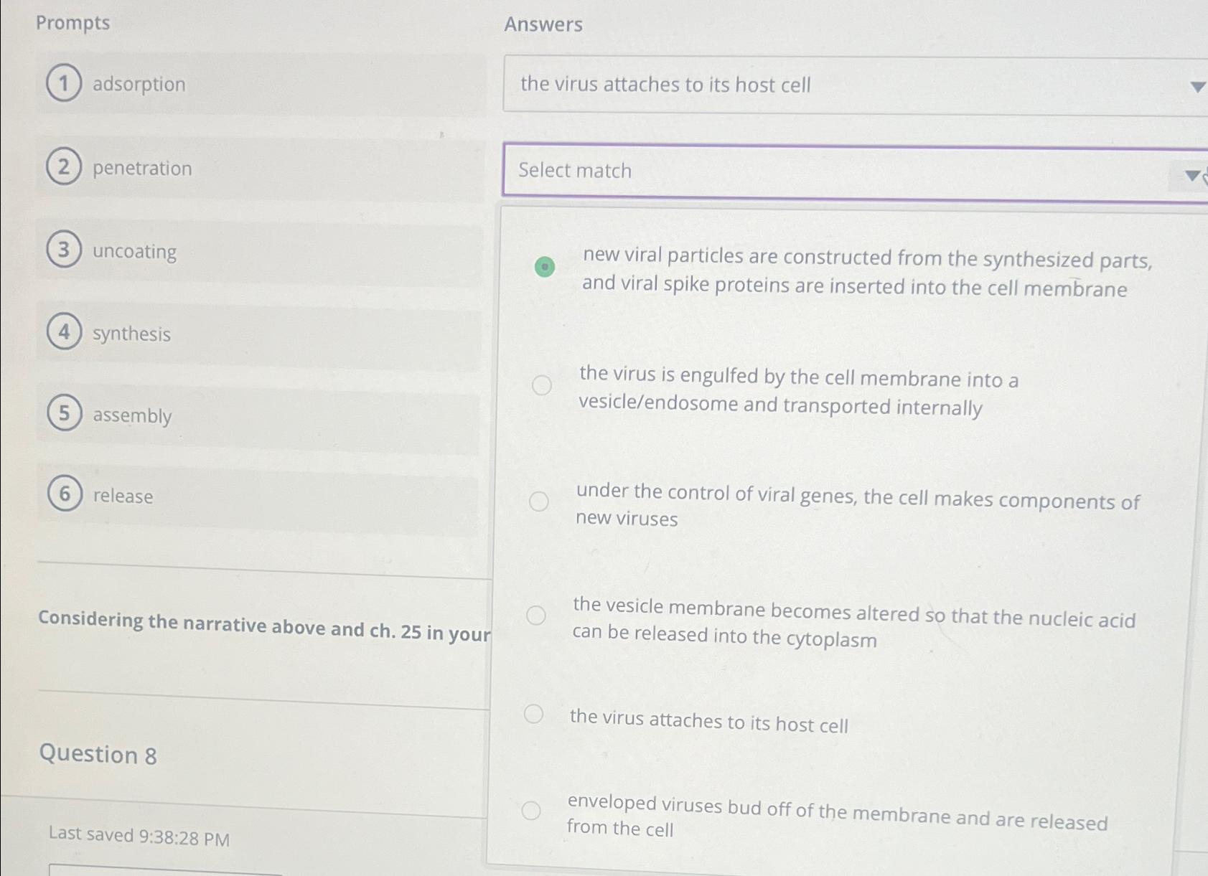
Task: Select the radio for 'new viral particles are constructed'
Action: click(x=545, y=267)
